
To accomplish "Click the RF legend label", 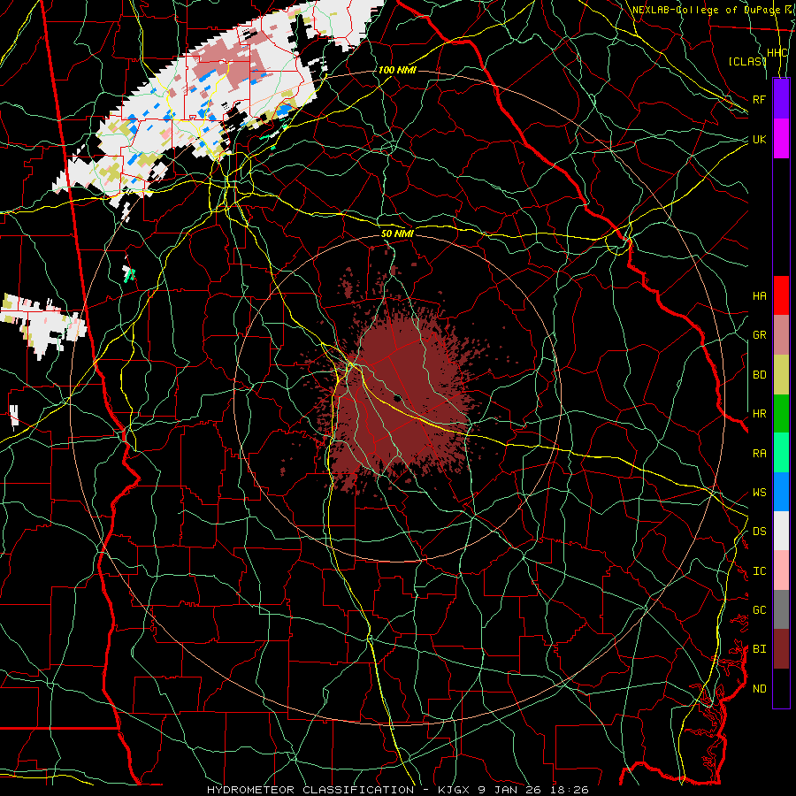I will pyautogui.click(x=759, y=99).
